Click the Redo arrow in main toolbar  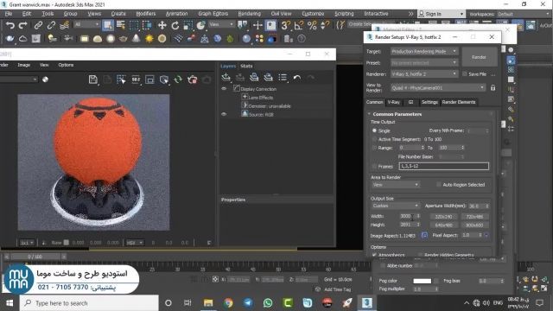(x=23, y=25)
